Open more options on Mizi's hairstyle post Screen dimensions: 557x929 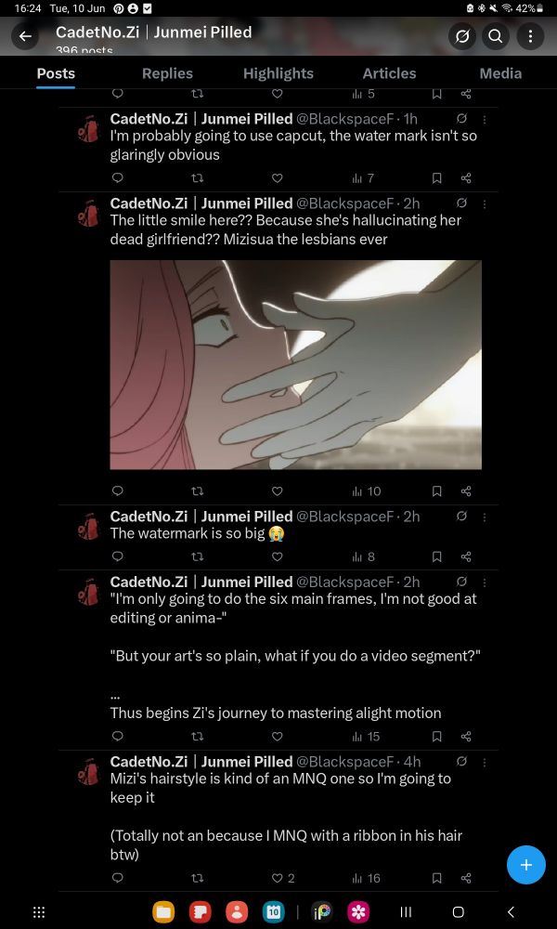click(485, 763)
